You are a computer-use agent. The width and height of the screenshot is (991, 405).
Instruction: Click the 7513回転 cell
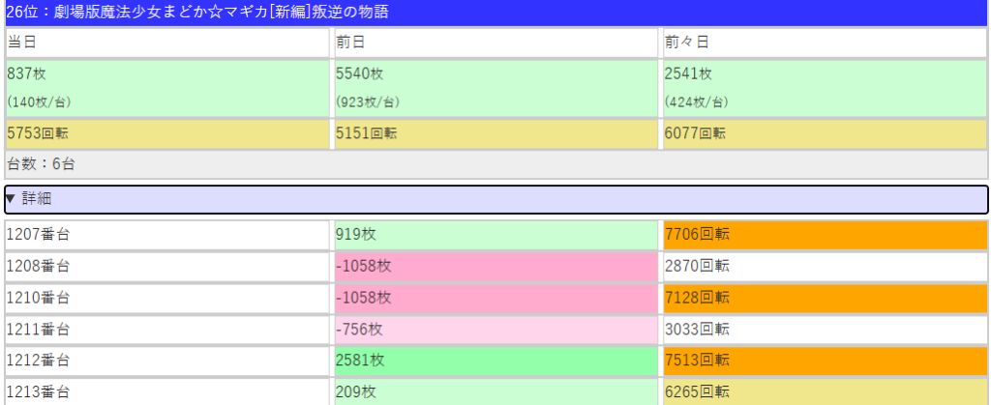825,361
